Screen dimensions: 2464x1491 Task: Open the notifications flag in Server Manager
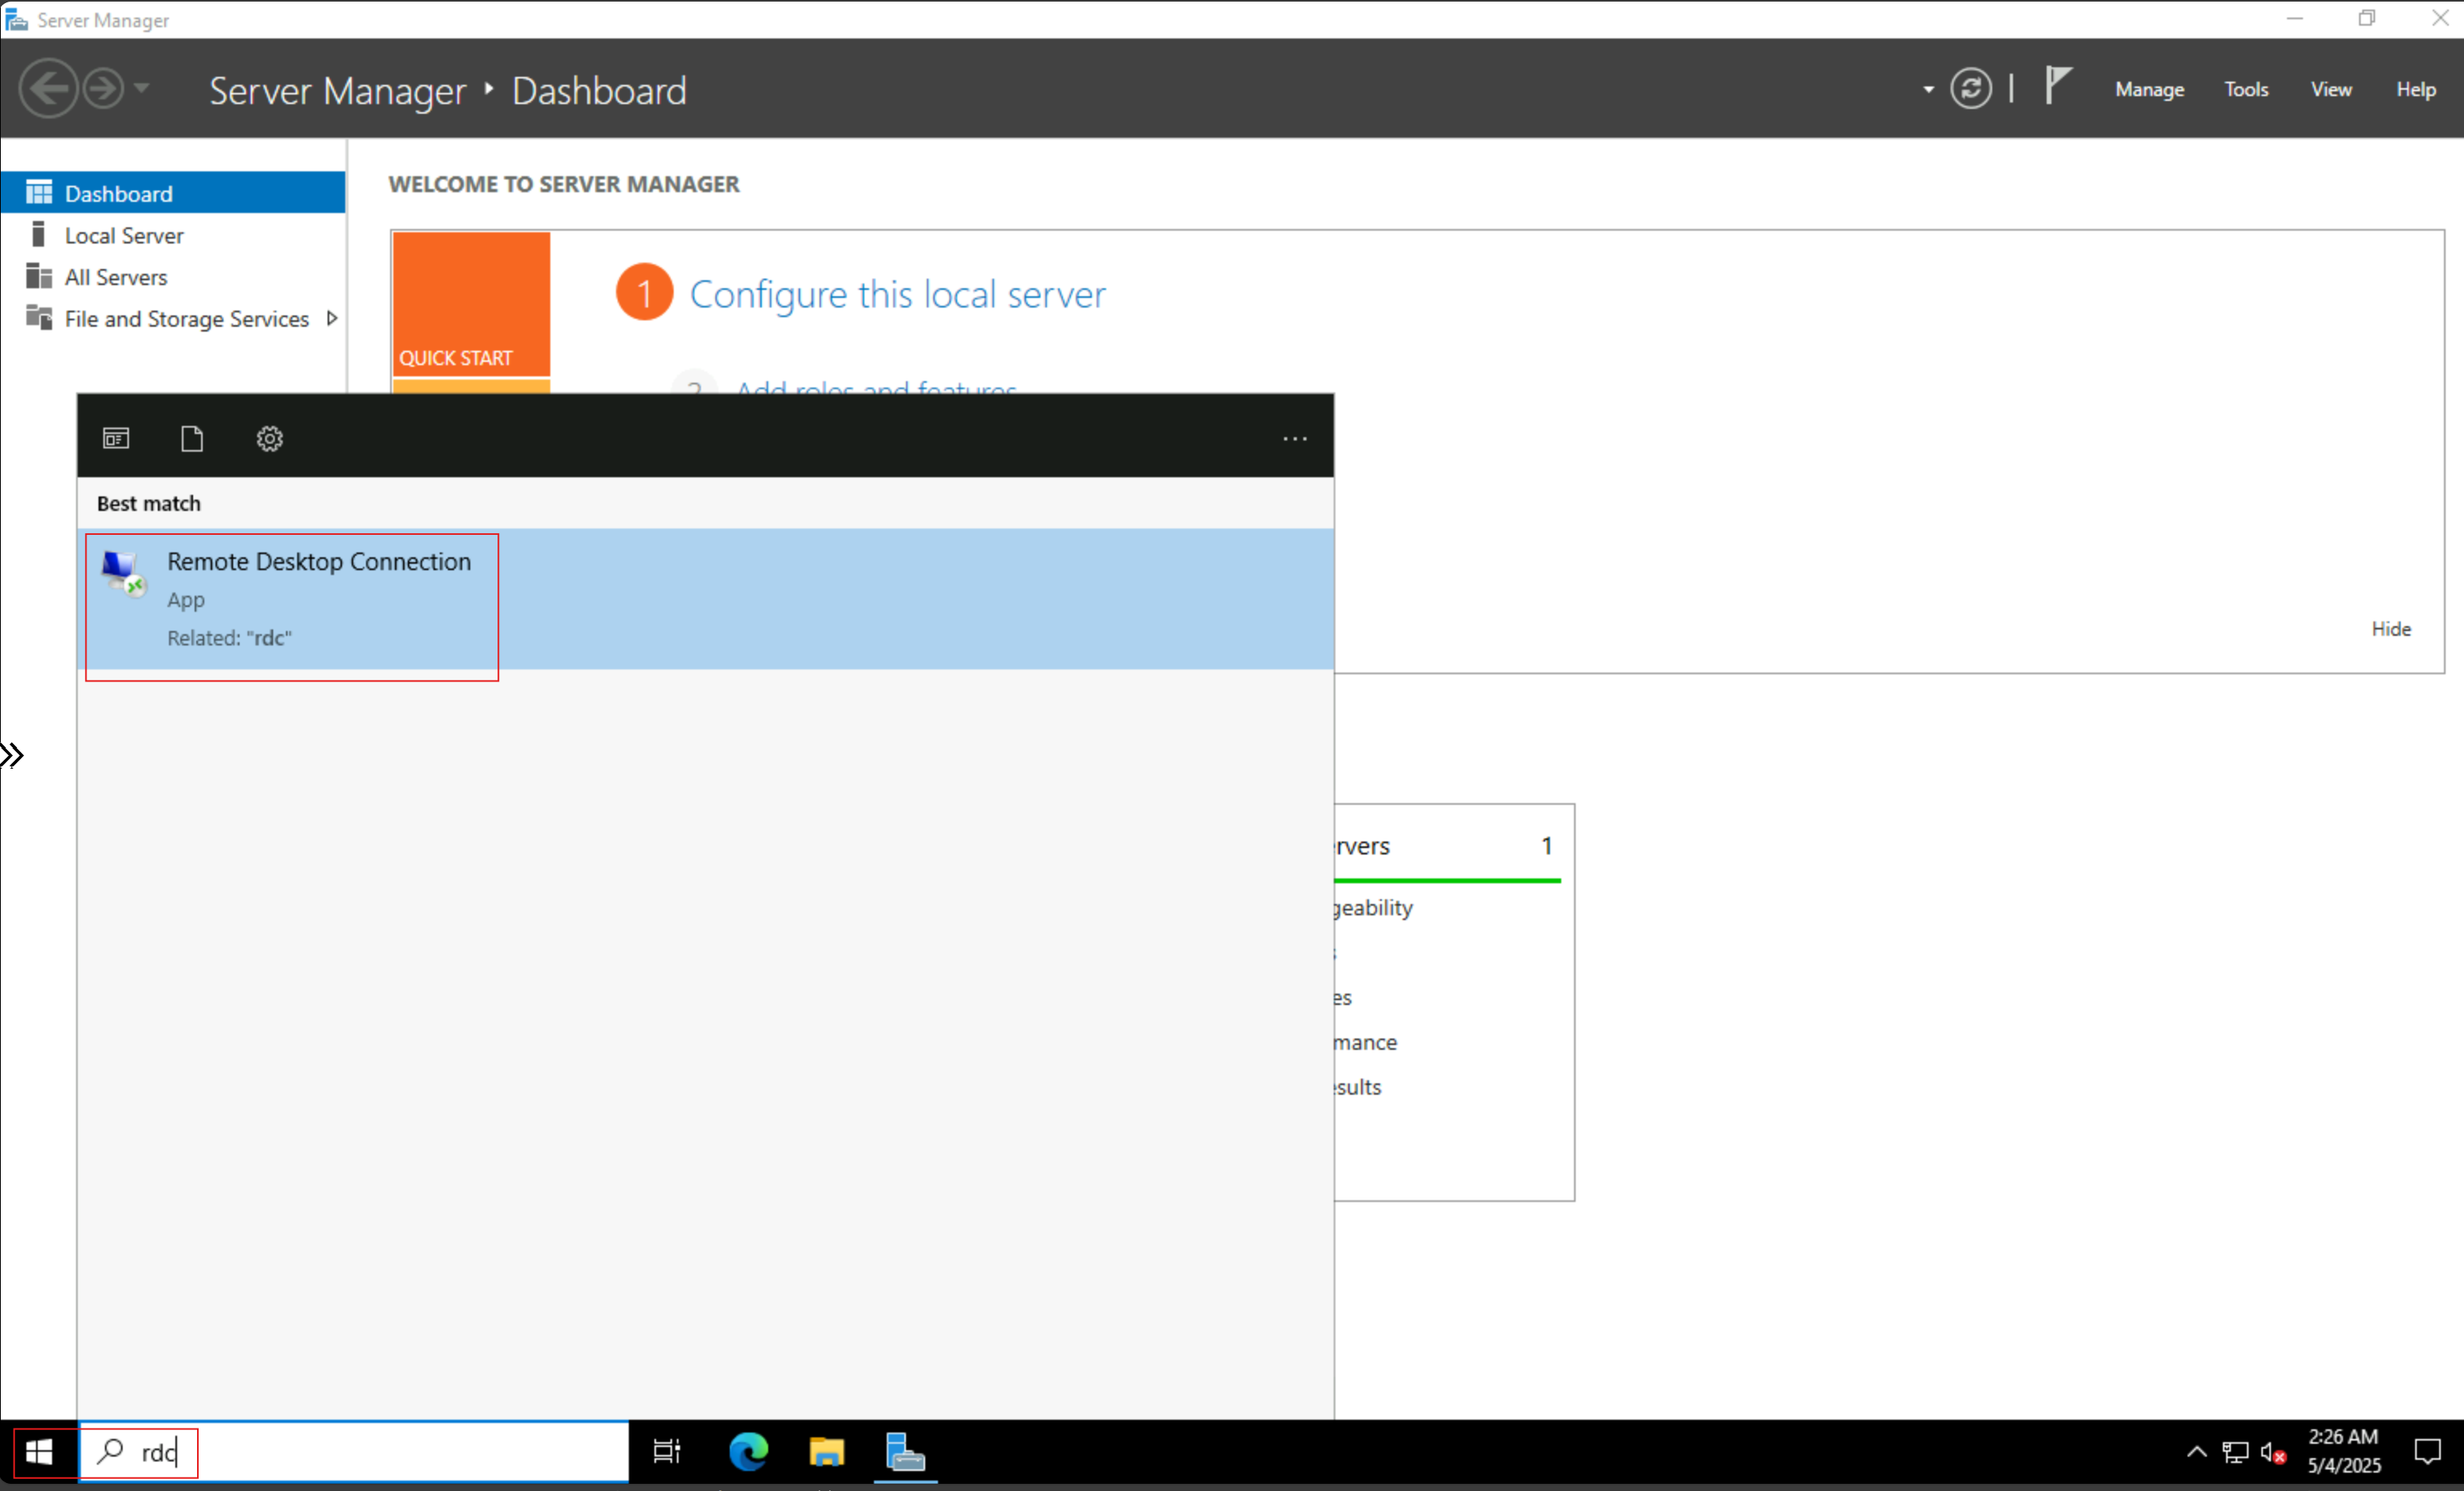2058,86
